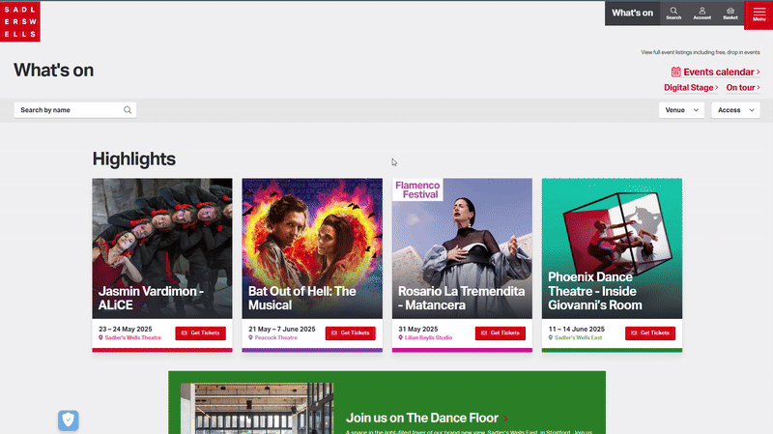The image size is (773, 434).
Task: Open the red hamburger Menu button
Action: (x=759, y=15)
